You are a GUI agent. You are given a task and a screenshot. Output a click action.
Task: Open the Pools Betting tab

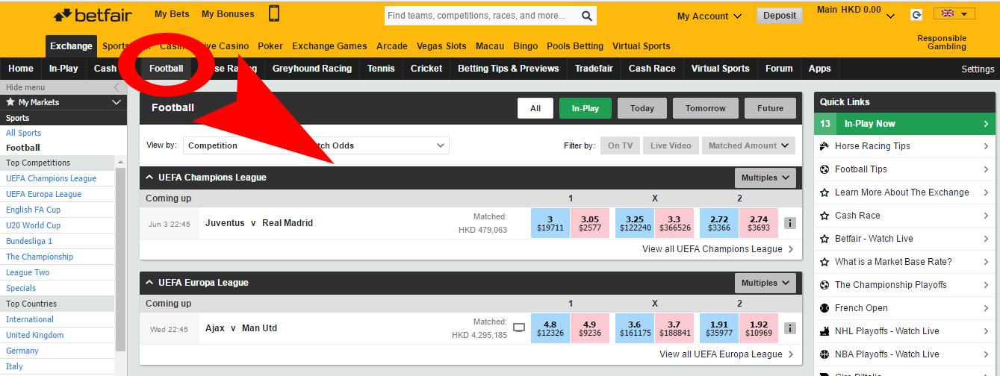click(x=575, y=46)
